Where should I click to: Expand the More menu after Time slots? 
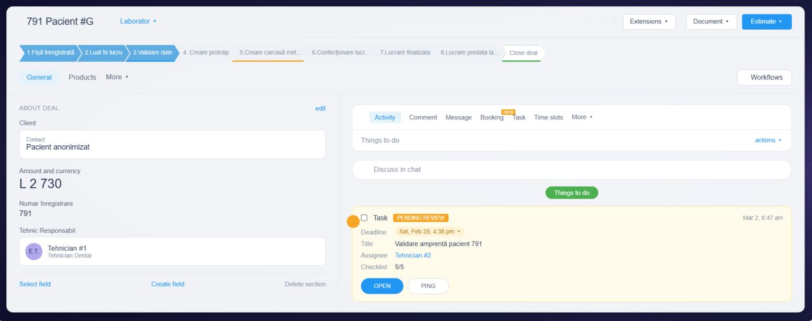[582, 117]
